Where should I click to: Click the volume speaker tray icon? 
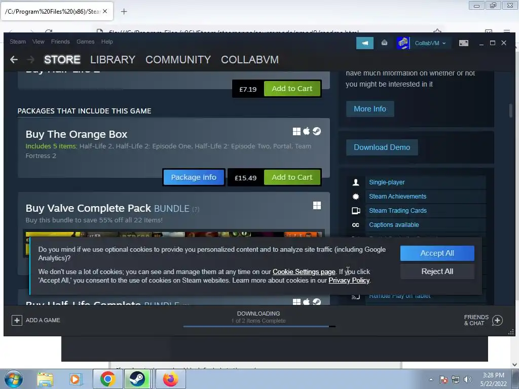point(467,379)
